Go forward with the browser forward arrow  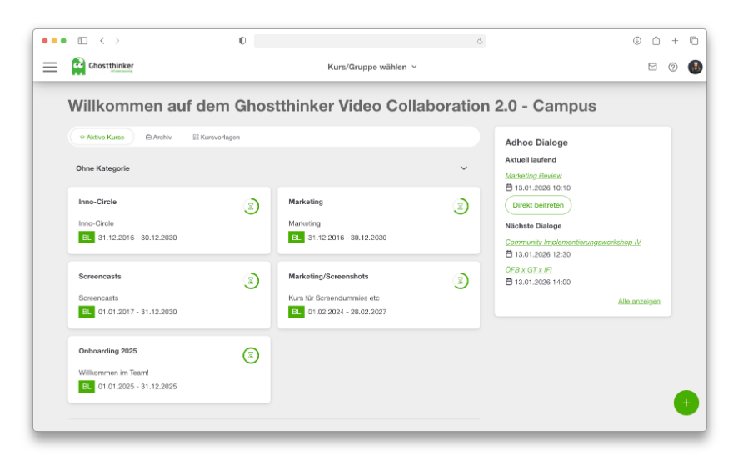[117, 41]
